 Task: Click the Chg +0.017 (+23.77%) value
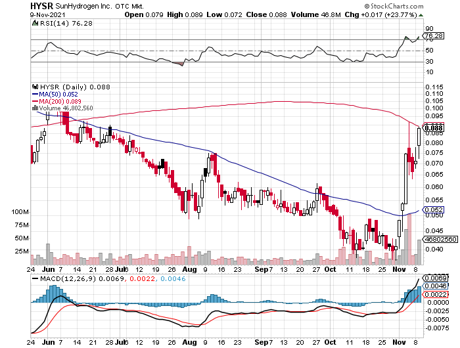[380, 14]
